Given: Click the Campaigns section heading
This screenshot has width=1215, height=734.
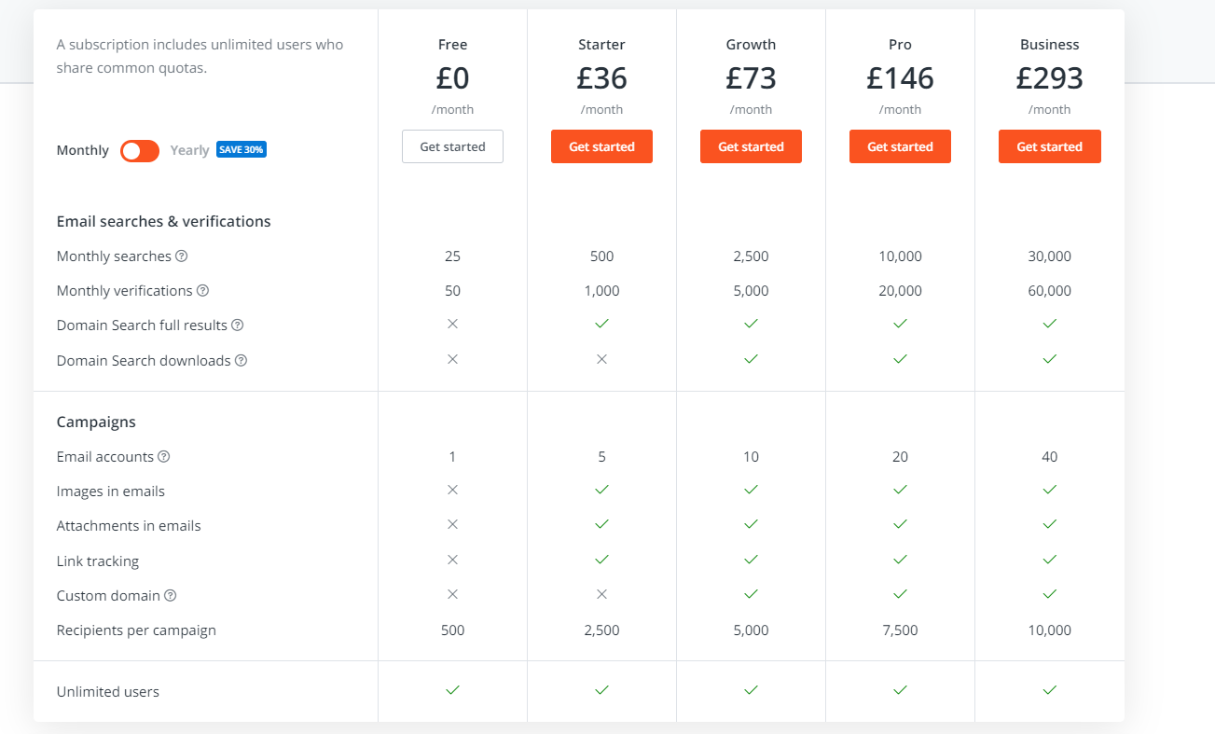Looking at the screenshot, I should 96,422.
